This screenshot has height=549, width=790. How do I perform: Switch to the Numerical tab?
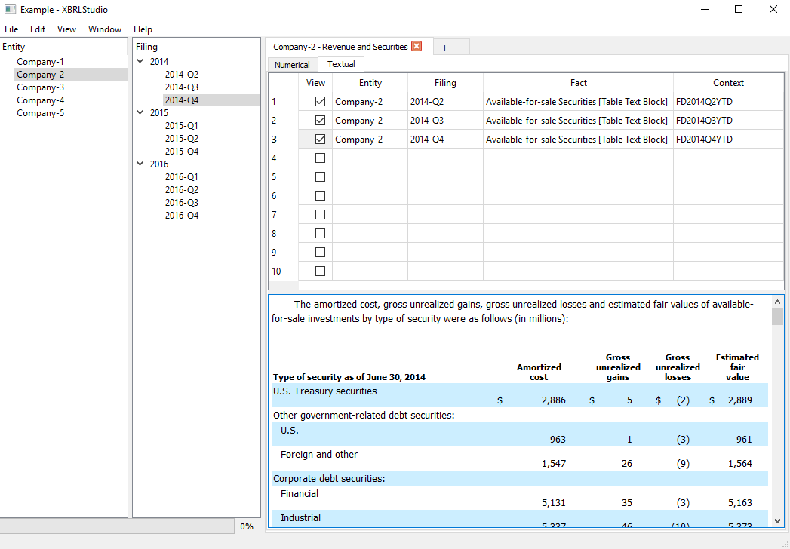click(x=292, y=64)
